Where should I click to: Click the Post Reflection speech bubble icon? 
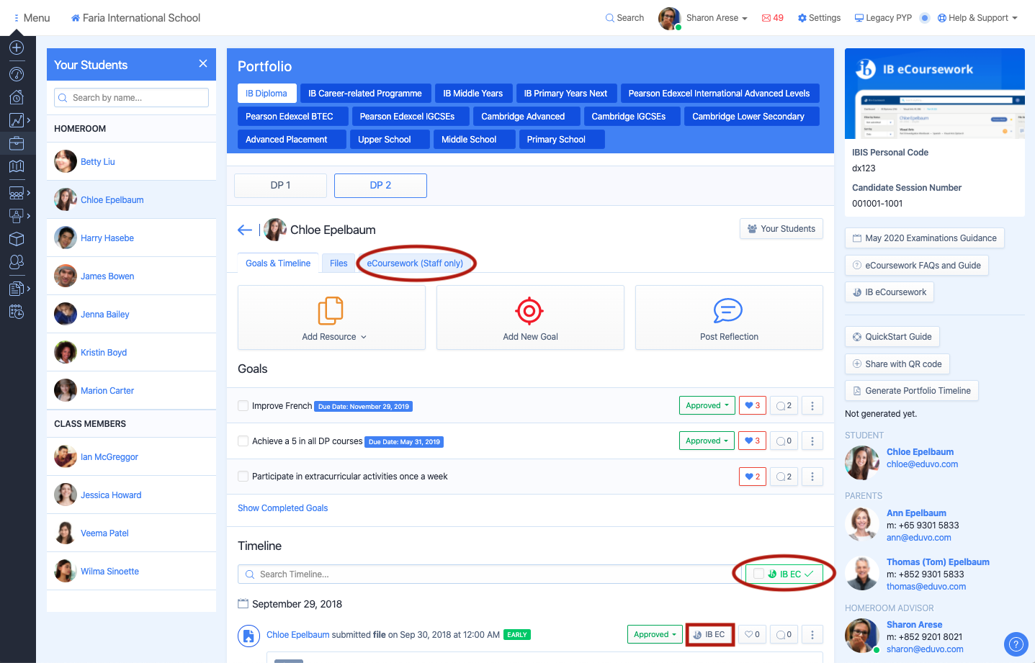(727, 311)
